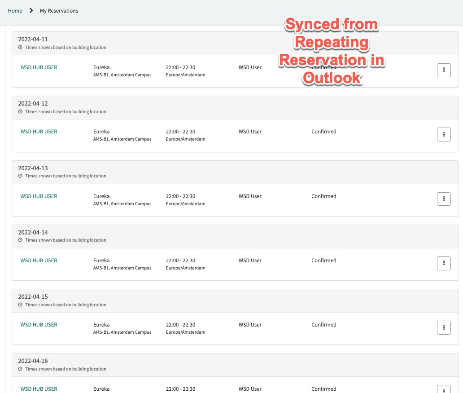Viewport: 463px width, 393px height.
Task: Open options menu for 2022-04-11 reservation
Action: coord(444,70)
